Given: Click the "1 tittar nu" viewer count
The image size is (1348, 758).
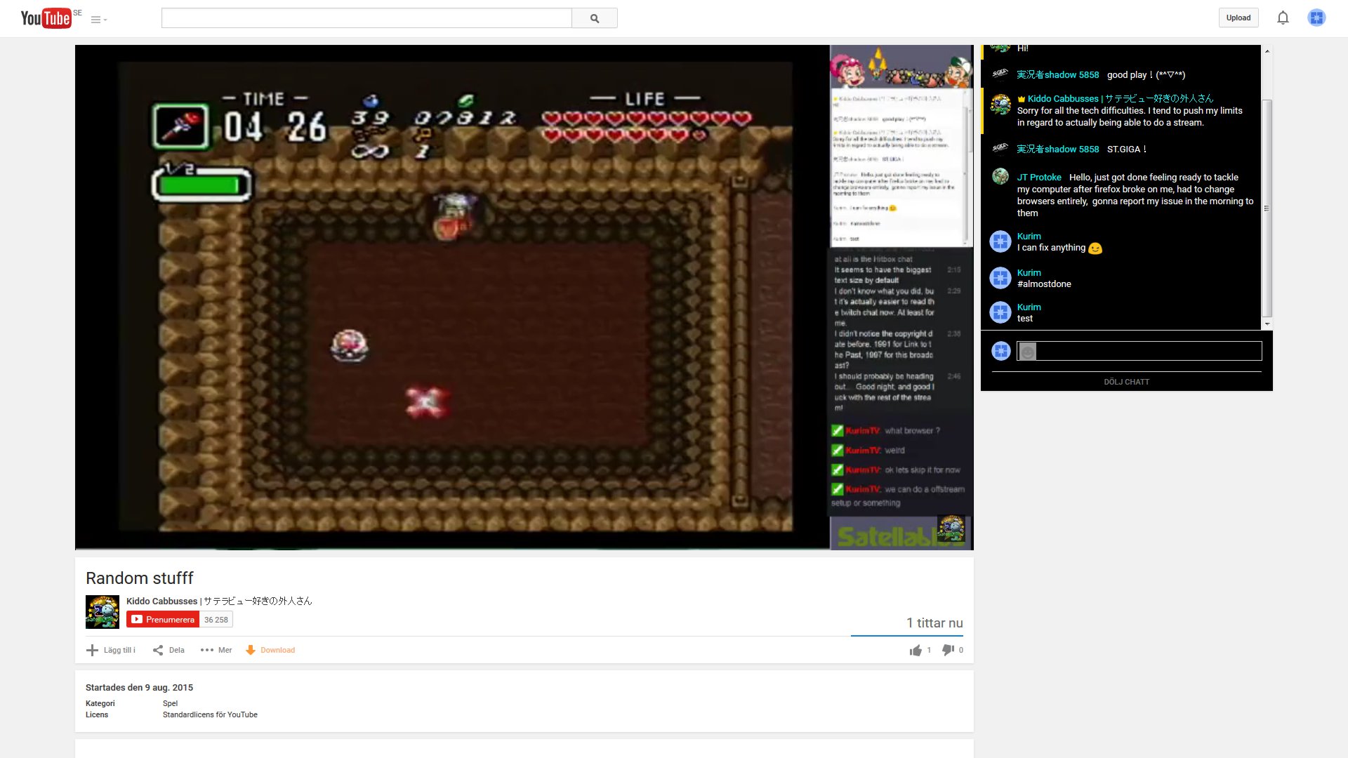Looking at the screenshot, I should [x=934, y=623].
